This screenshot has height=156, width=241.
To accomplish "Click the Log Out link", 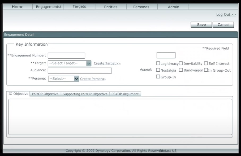I will pyautogui.click(x=226, y=15).
